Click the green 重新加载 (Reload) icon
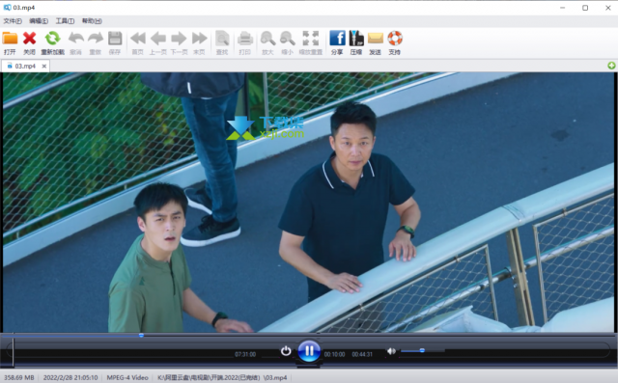Screen dimensions: 618x383 pos(52,39)
